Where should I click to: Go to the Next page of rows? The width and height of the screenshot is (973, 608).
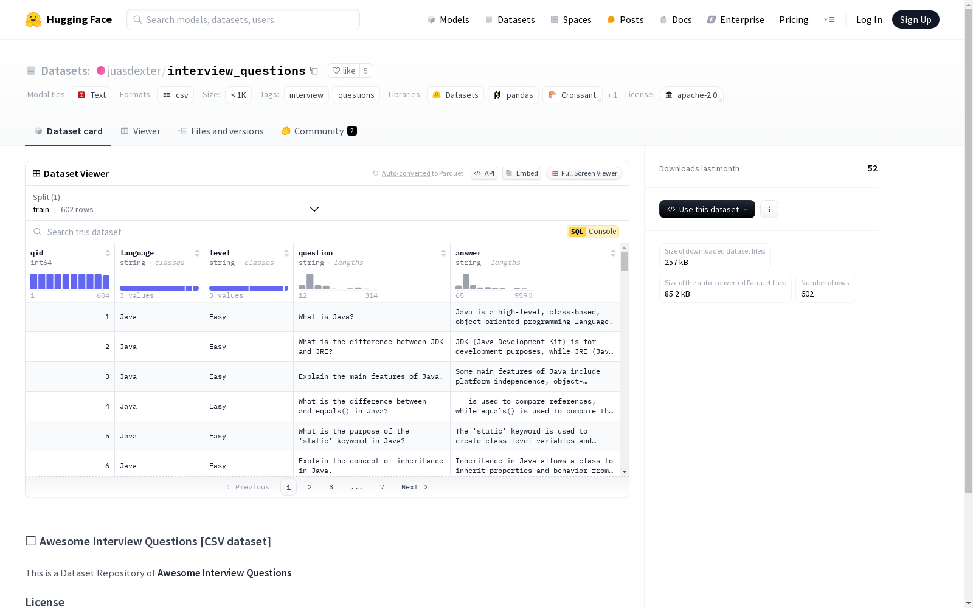(415, 487)
